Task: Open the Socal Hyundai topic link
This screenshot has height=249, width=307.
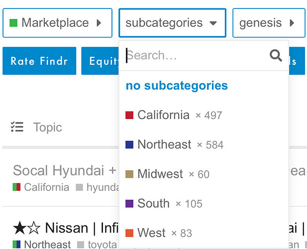Action: [65, 170]
